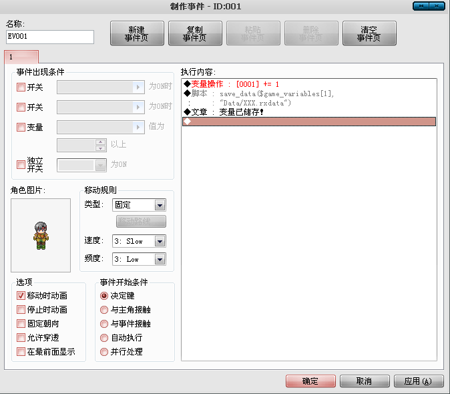Screen dimensions: 450x394
Task: Check 在最前面显示 option
Action: (21, 351)
